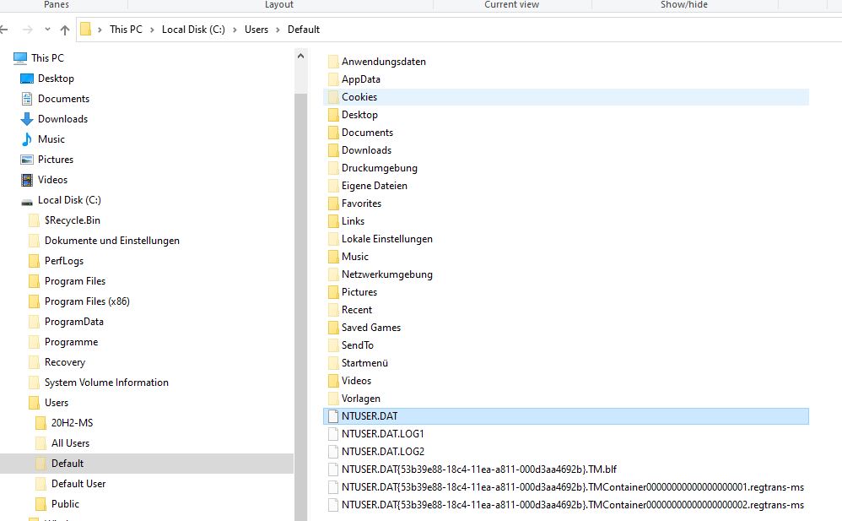
Task: Select ProgramData in the tree
Action: 74,322
